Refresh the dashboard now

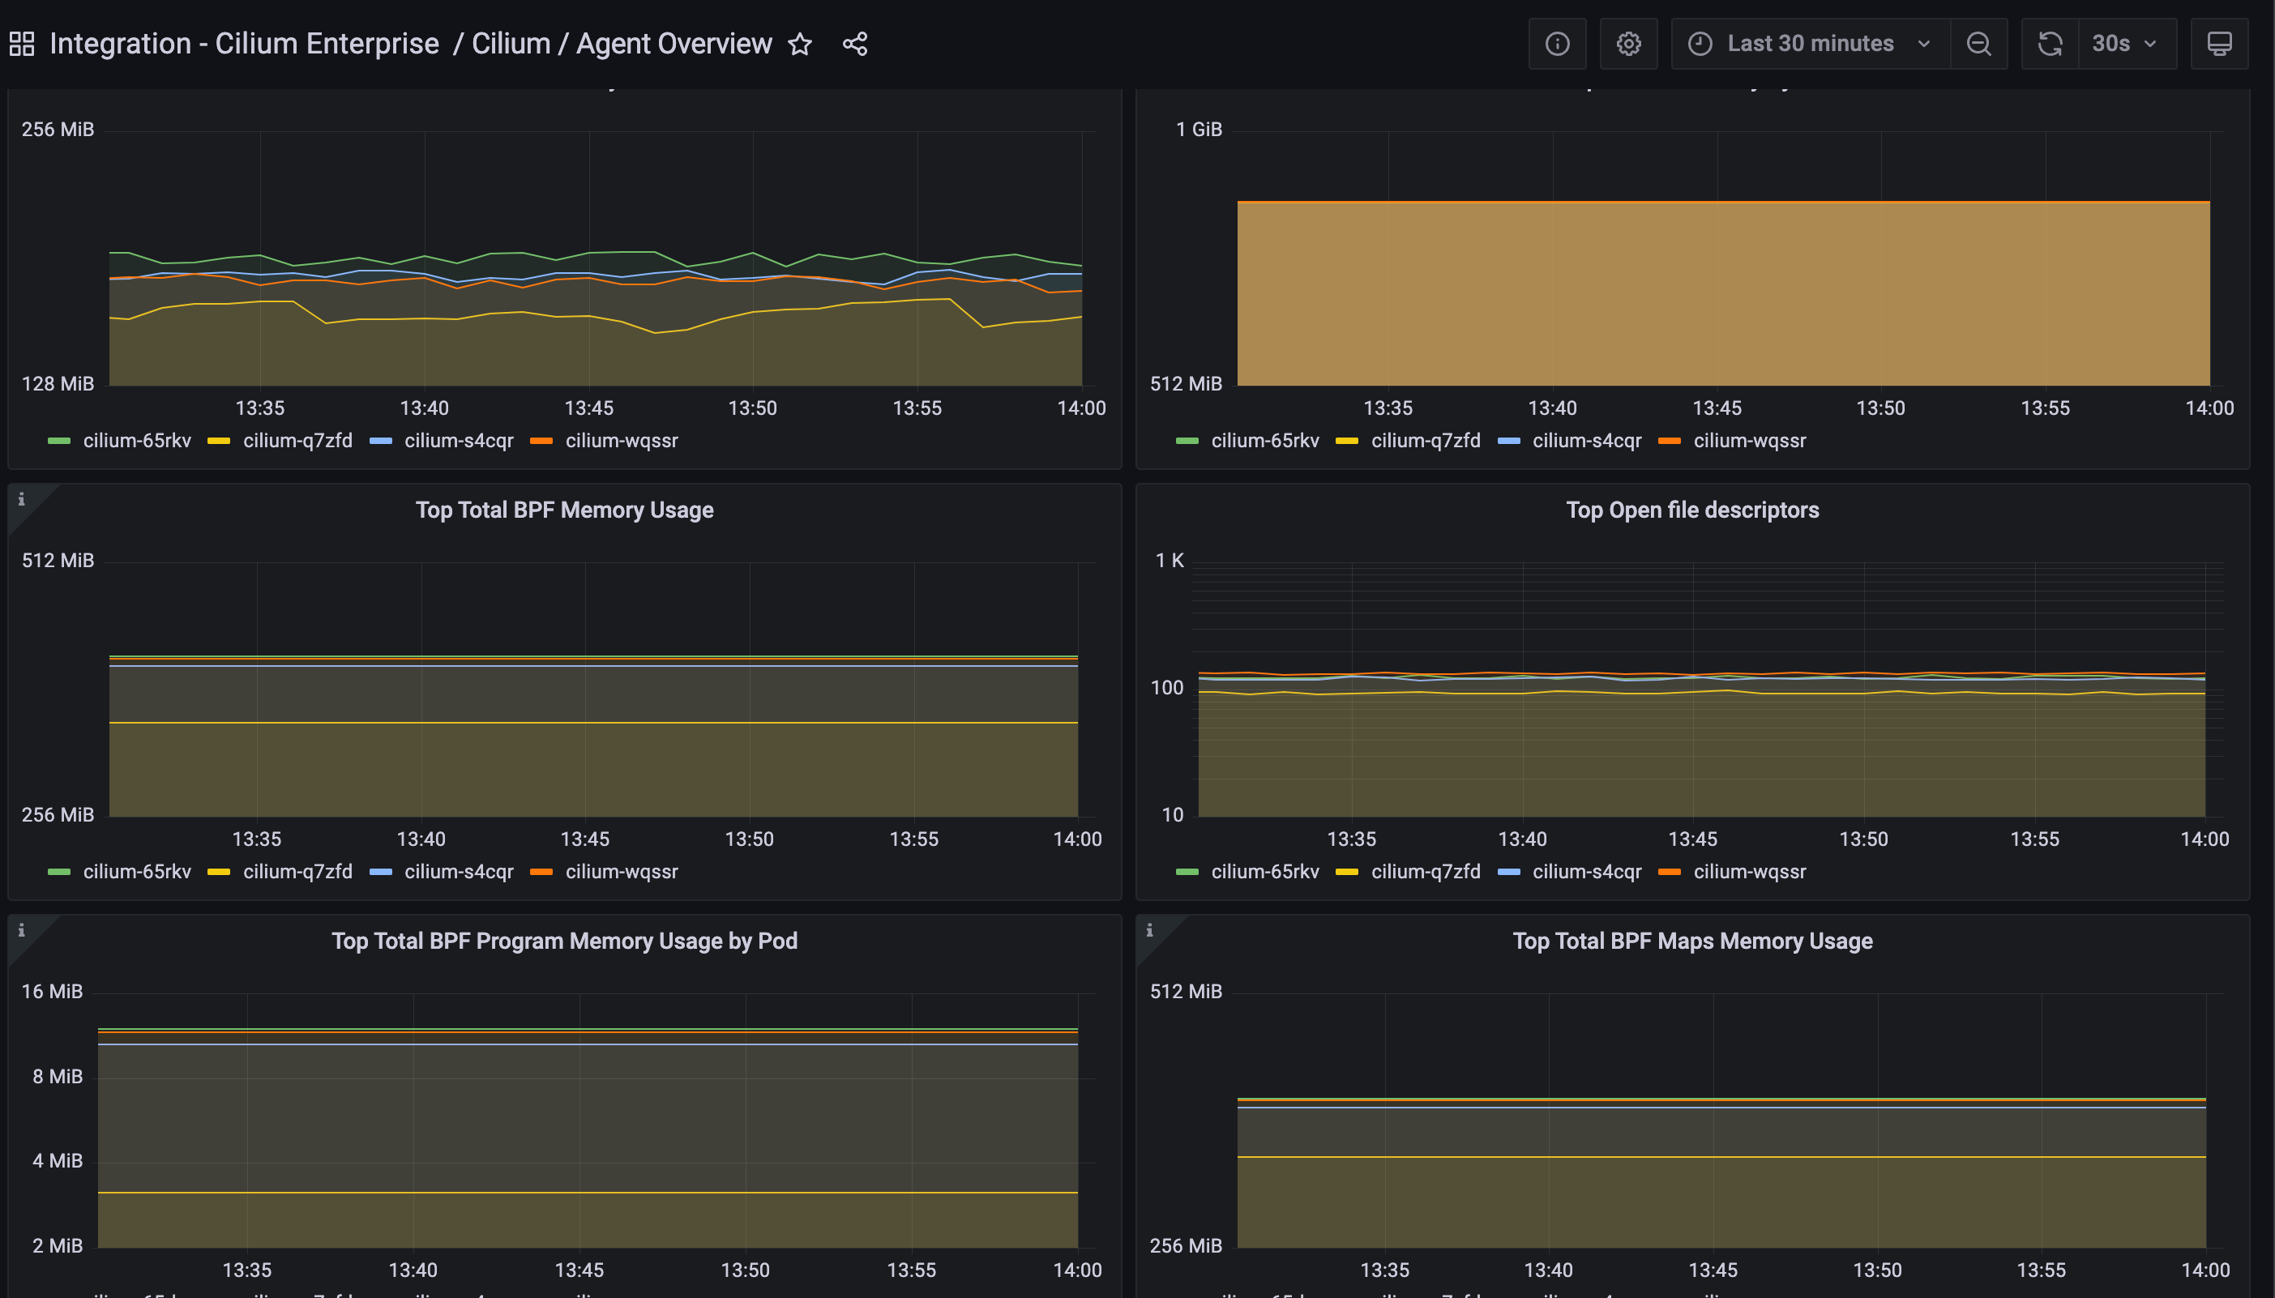2050,44
